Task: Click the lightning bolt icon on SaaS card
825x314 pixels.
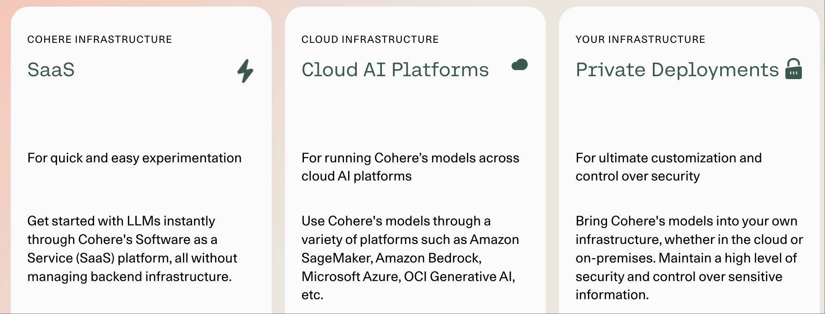Action: (x=245, y=71)
